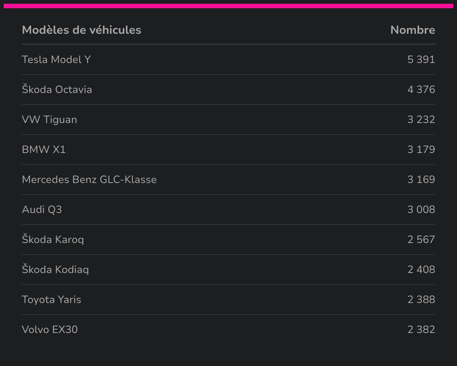The height and width of the screenshot is (366, 457).
Task: Select the count 3 232
Action: point(421,120)
